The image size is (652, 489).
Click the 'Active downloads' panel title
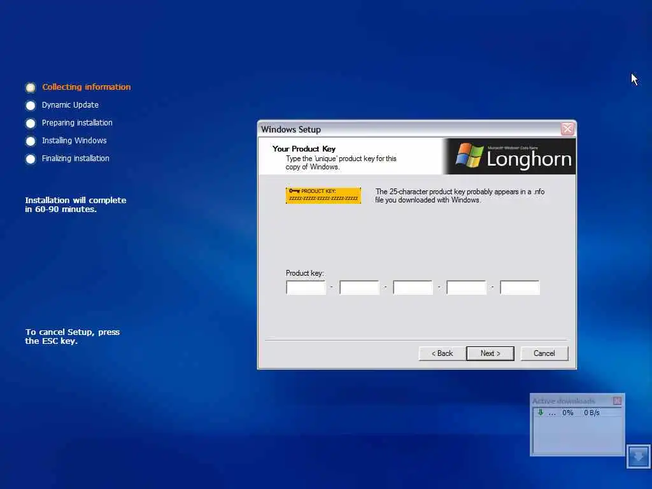(564, 401)
